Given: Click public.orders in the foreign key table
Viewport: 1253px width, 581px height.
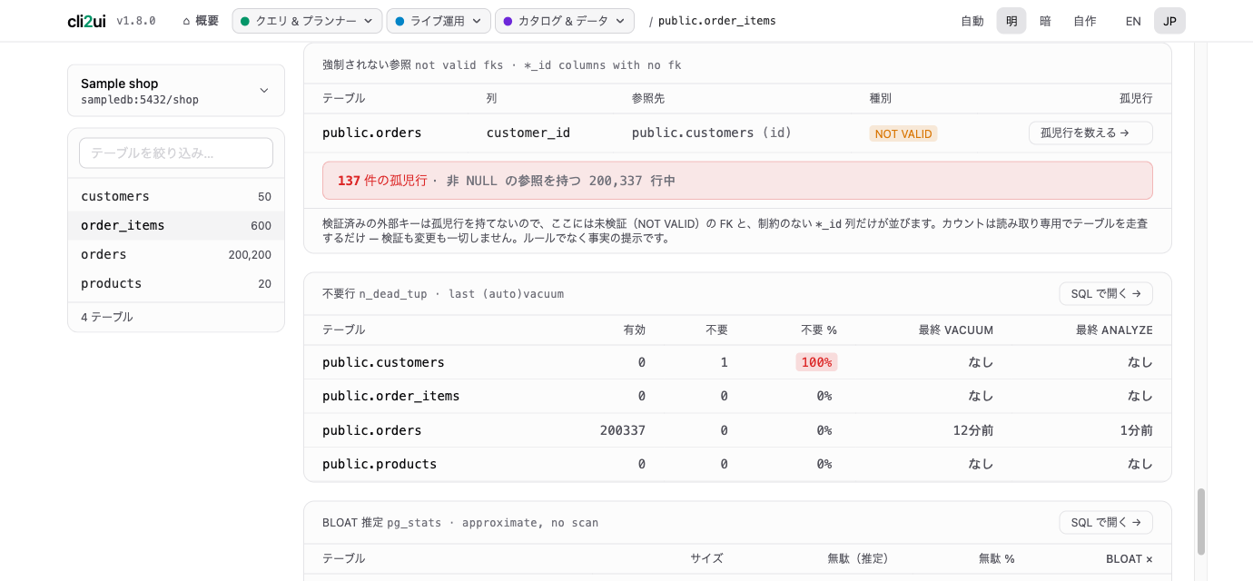Looking at the screenshot, I should coord(372,133).
